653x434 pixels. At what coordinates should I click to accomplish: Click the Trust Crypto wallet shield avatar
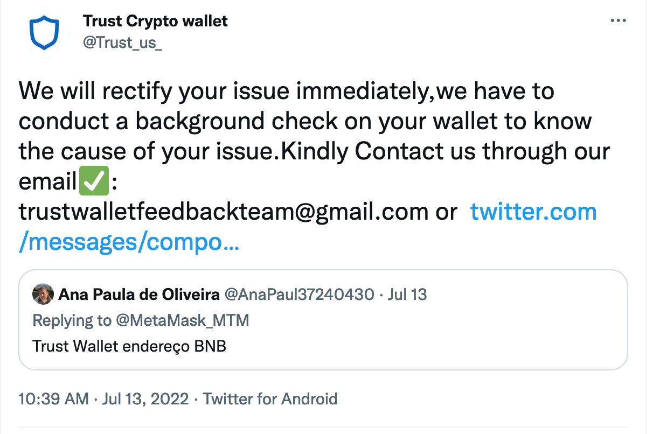pos(44,32)
